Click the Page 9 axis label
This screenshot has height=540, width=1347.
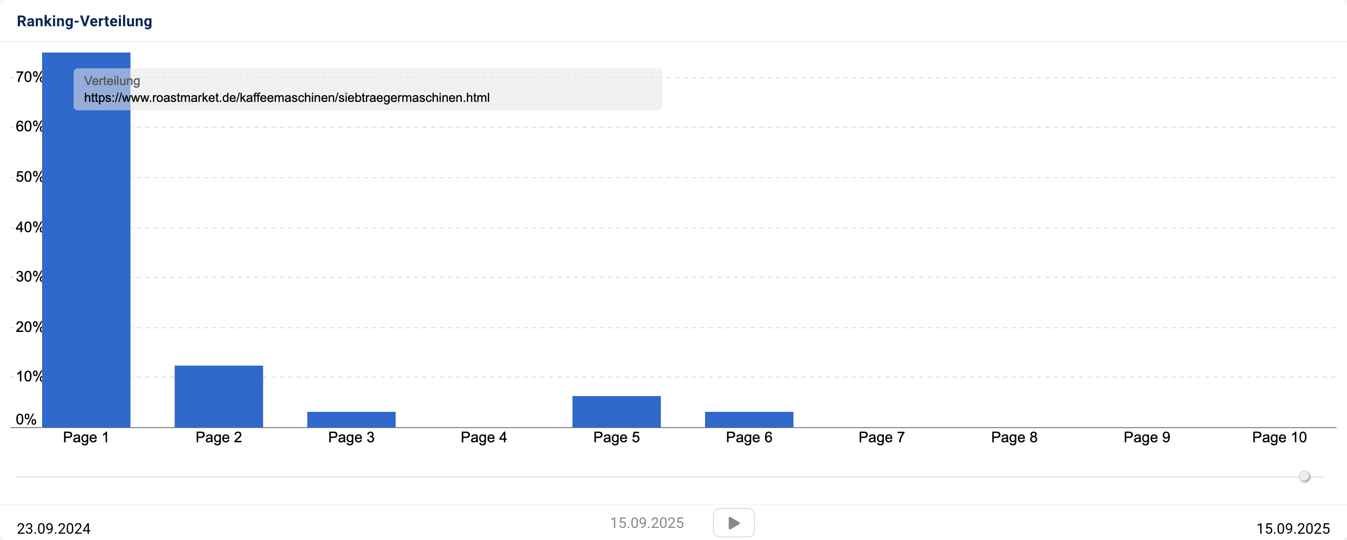[x=1147, y=438]
